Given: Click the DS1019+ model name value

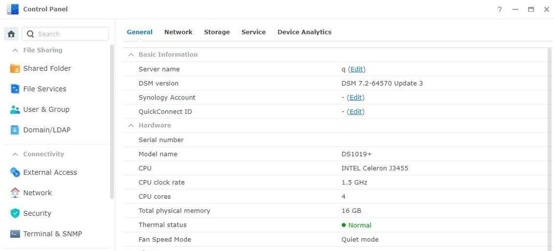Looking at the screenshot, I should 356,154.
